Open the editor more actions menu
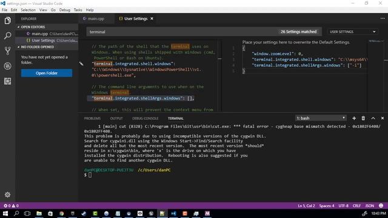The width and height of the screenshot is (388, 218). pos(383,18)
